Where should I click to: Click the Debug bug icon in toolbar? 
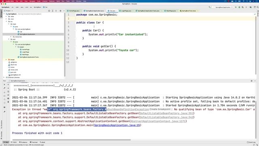tap(239, 7)
